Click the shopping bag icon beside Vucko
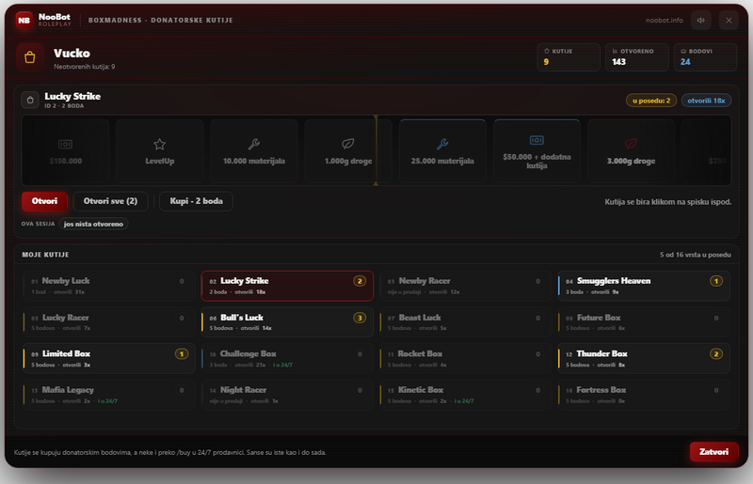The image size is (753, 484). pyautogui.click(x=30, y=57)
